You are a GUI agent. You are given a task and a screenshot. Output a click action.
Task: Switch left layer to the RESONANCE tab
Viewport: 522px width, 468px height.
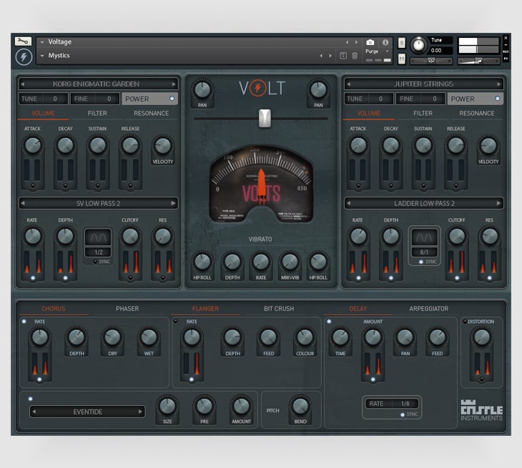click(151, 114)
